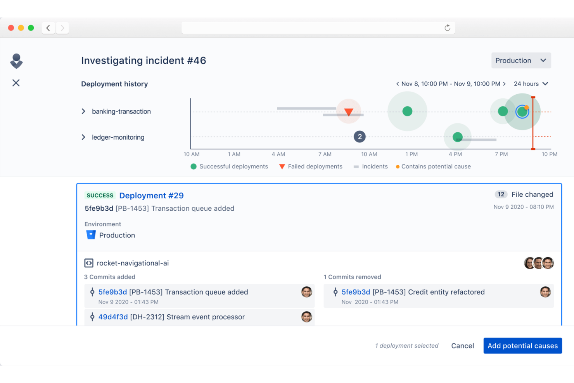Expand the banking-transaction row
This screenshot has width=574, height=383.
point(83,111)
